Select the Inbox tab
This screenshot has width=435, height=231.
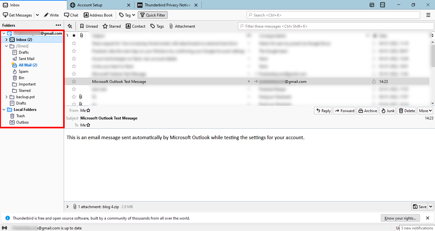[x=33, y=5]
